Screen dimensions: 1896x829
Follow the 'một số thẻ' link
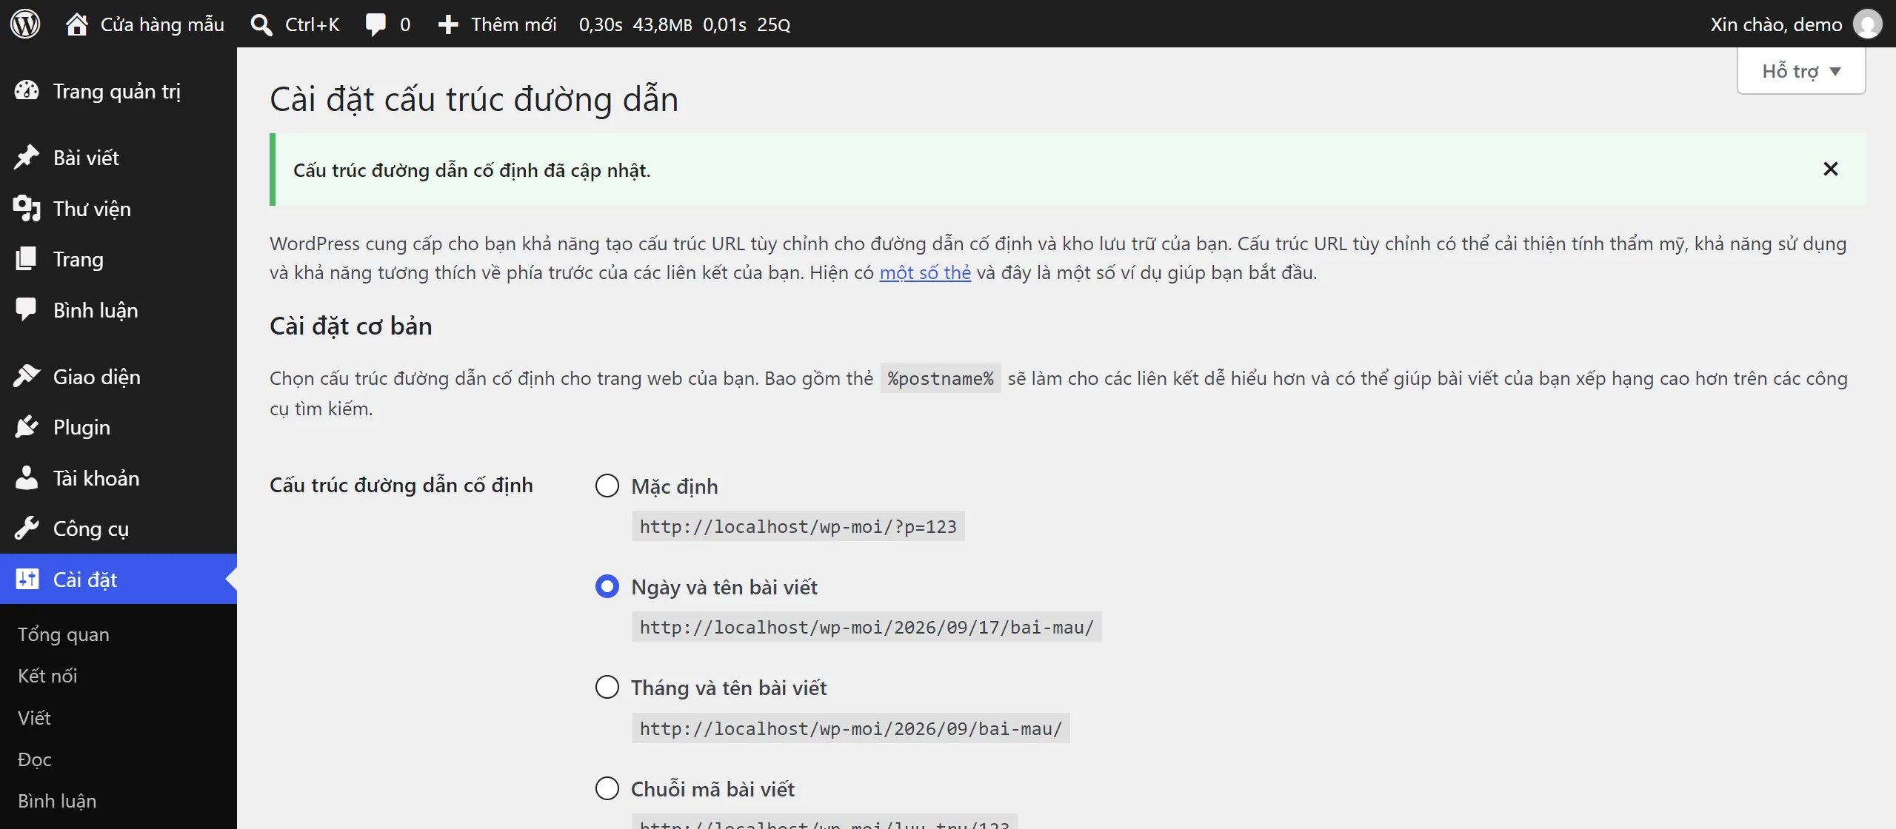tap(925, 272)
